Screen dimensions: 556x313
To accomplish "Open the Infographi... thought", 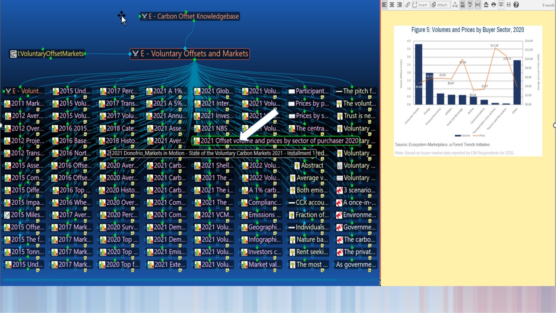I will tap(261, 240).
